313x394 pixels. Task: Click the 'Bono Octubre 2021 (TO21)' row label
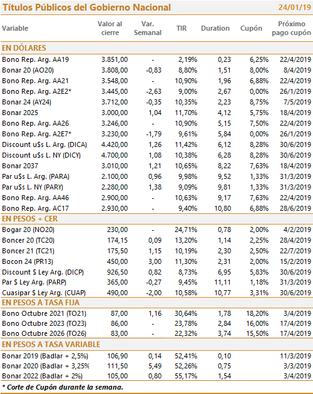pos(44,313)
